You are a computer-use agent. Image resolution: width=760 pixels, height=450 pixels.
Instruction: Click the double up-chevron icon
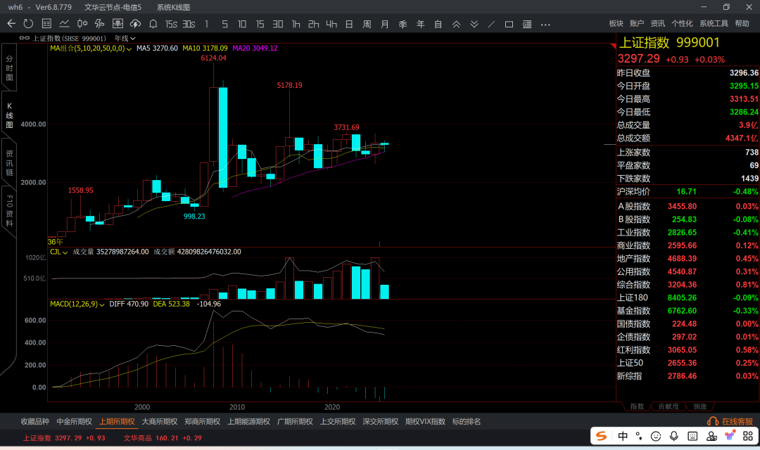point(456,24)
